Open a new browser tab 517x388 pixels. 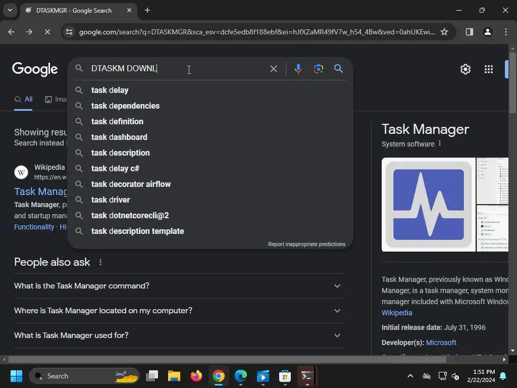tap(147, 10)
